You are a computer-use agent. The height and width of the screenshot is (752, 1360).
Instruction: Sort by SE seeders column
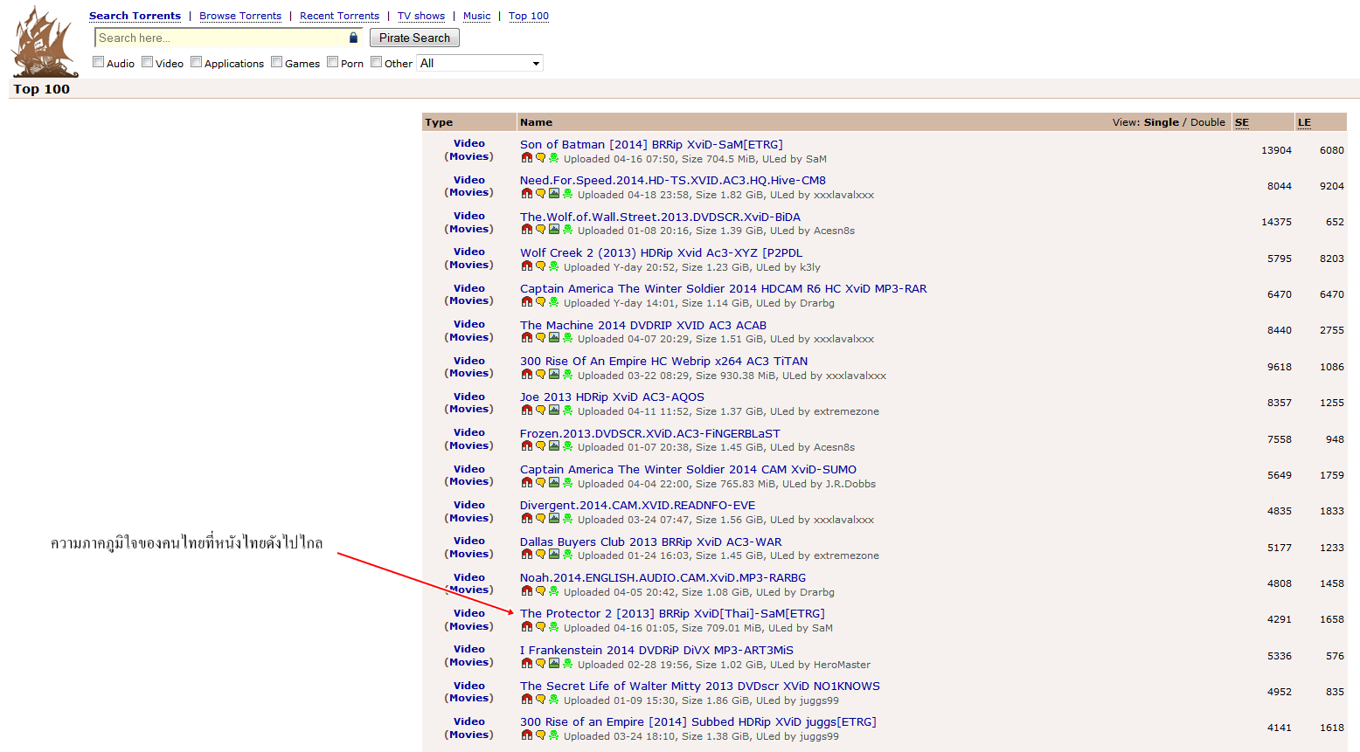click(1242, 122)
